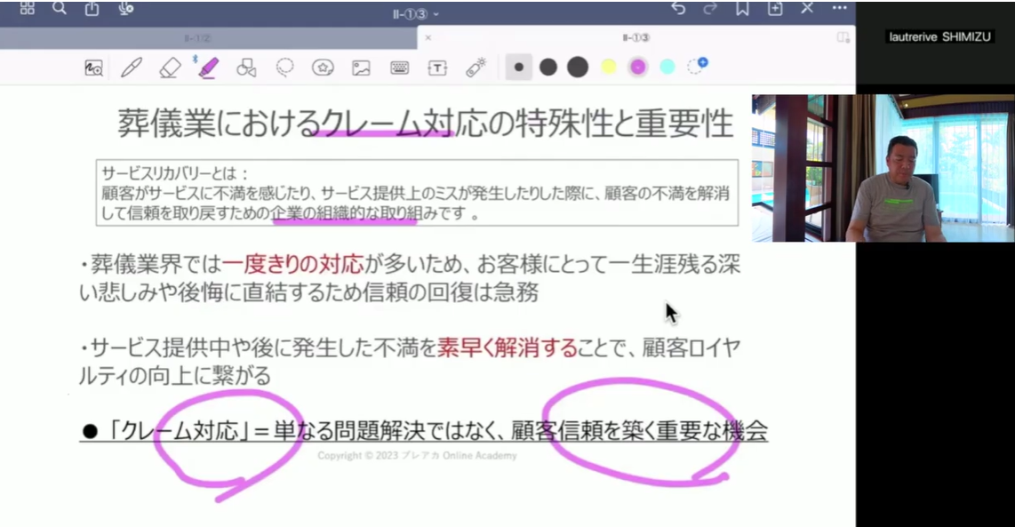The height and width of the screenshot is (527, 1015).
Task: Toggle the keyboard typing mode
Action: (x=399, y=68)
